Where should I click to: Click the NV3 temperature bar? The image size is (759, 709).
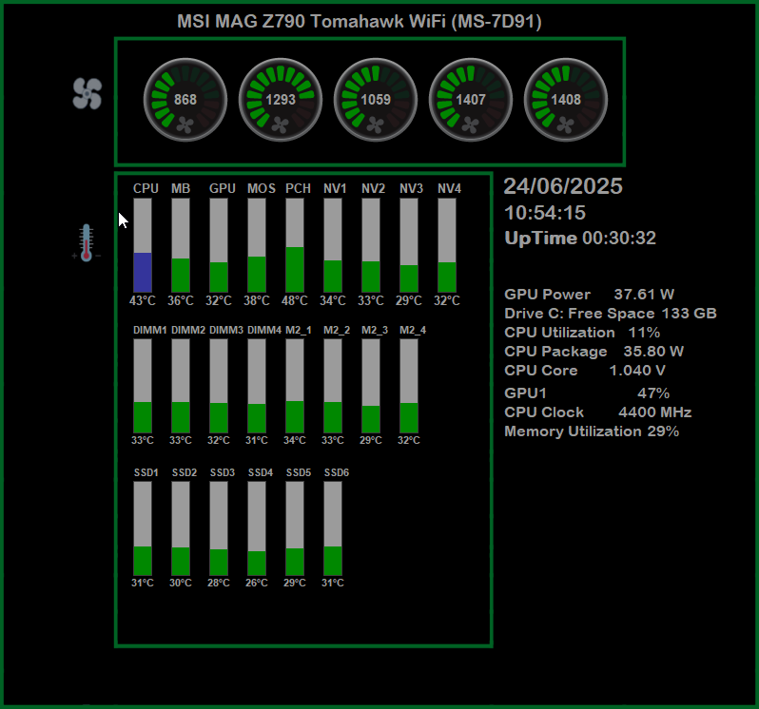coord(409,245)
